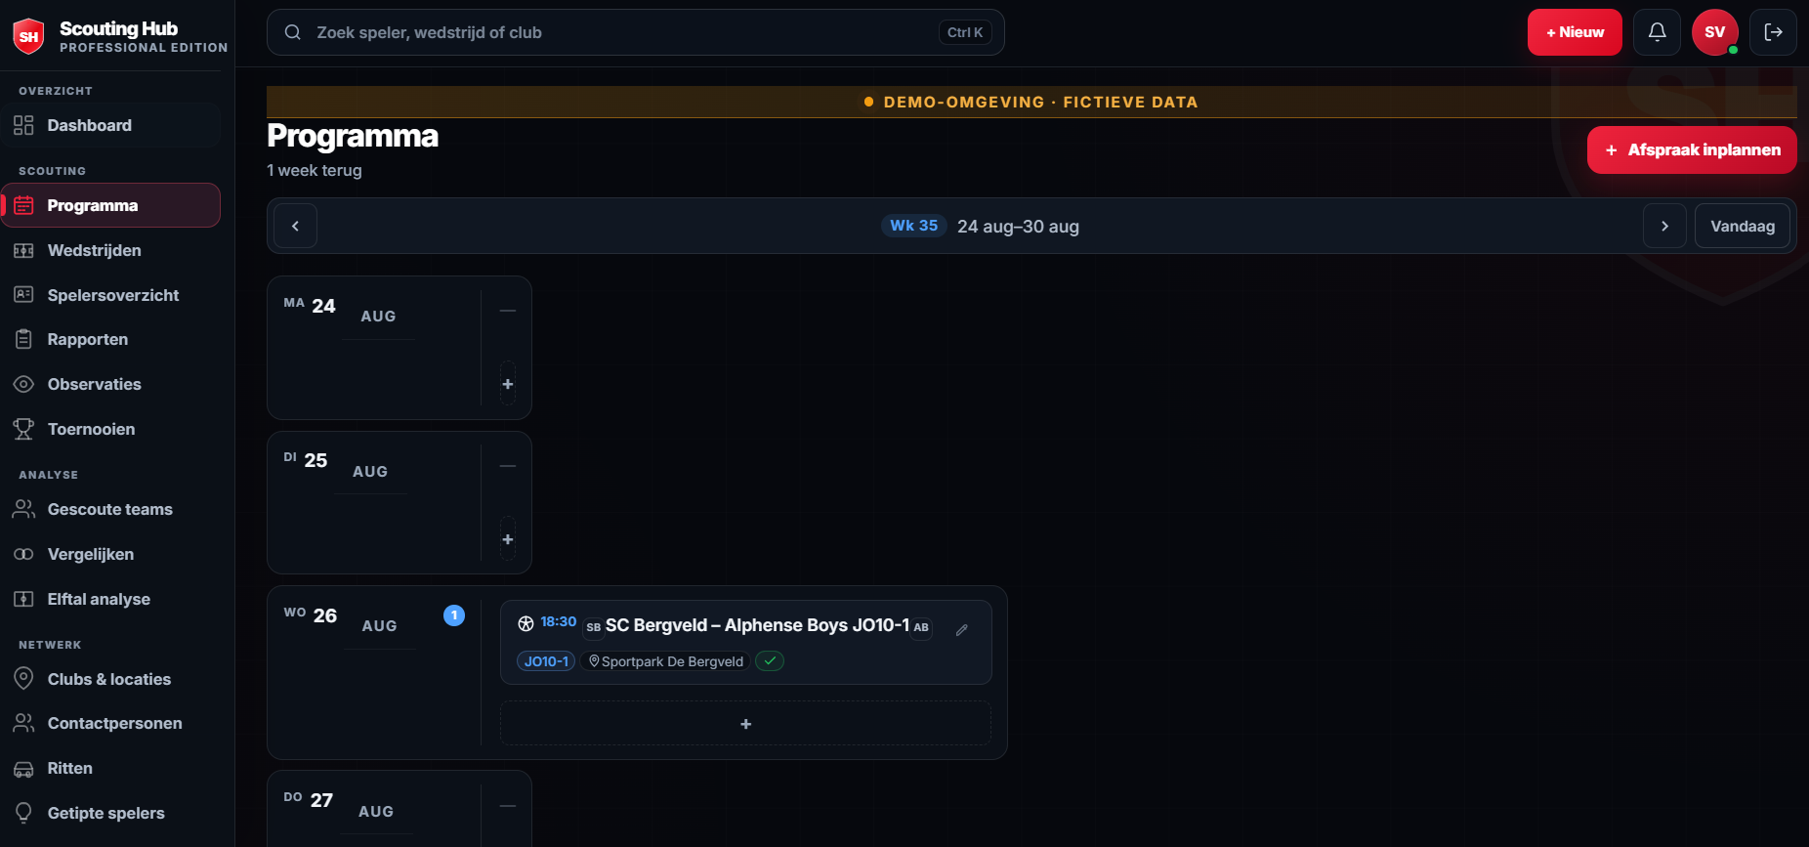Click Afspraak inplannen button

point(1692,149)
